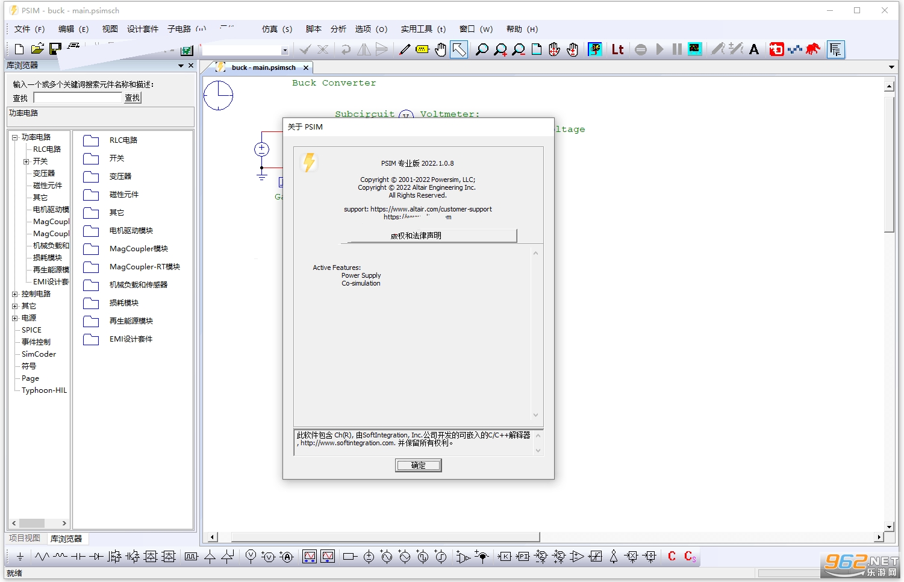Click the run simulation play icon
Image resolution: width=904 pixels, height=582 pixels.
point(659,49)
